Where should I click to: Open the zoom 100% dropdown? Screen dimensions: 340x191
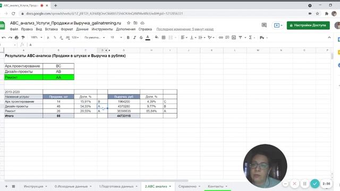pyautogui.click(x=36, y=38)
